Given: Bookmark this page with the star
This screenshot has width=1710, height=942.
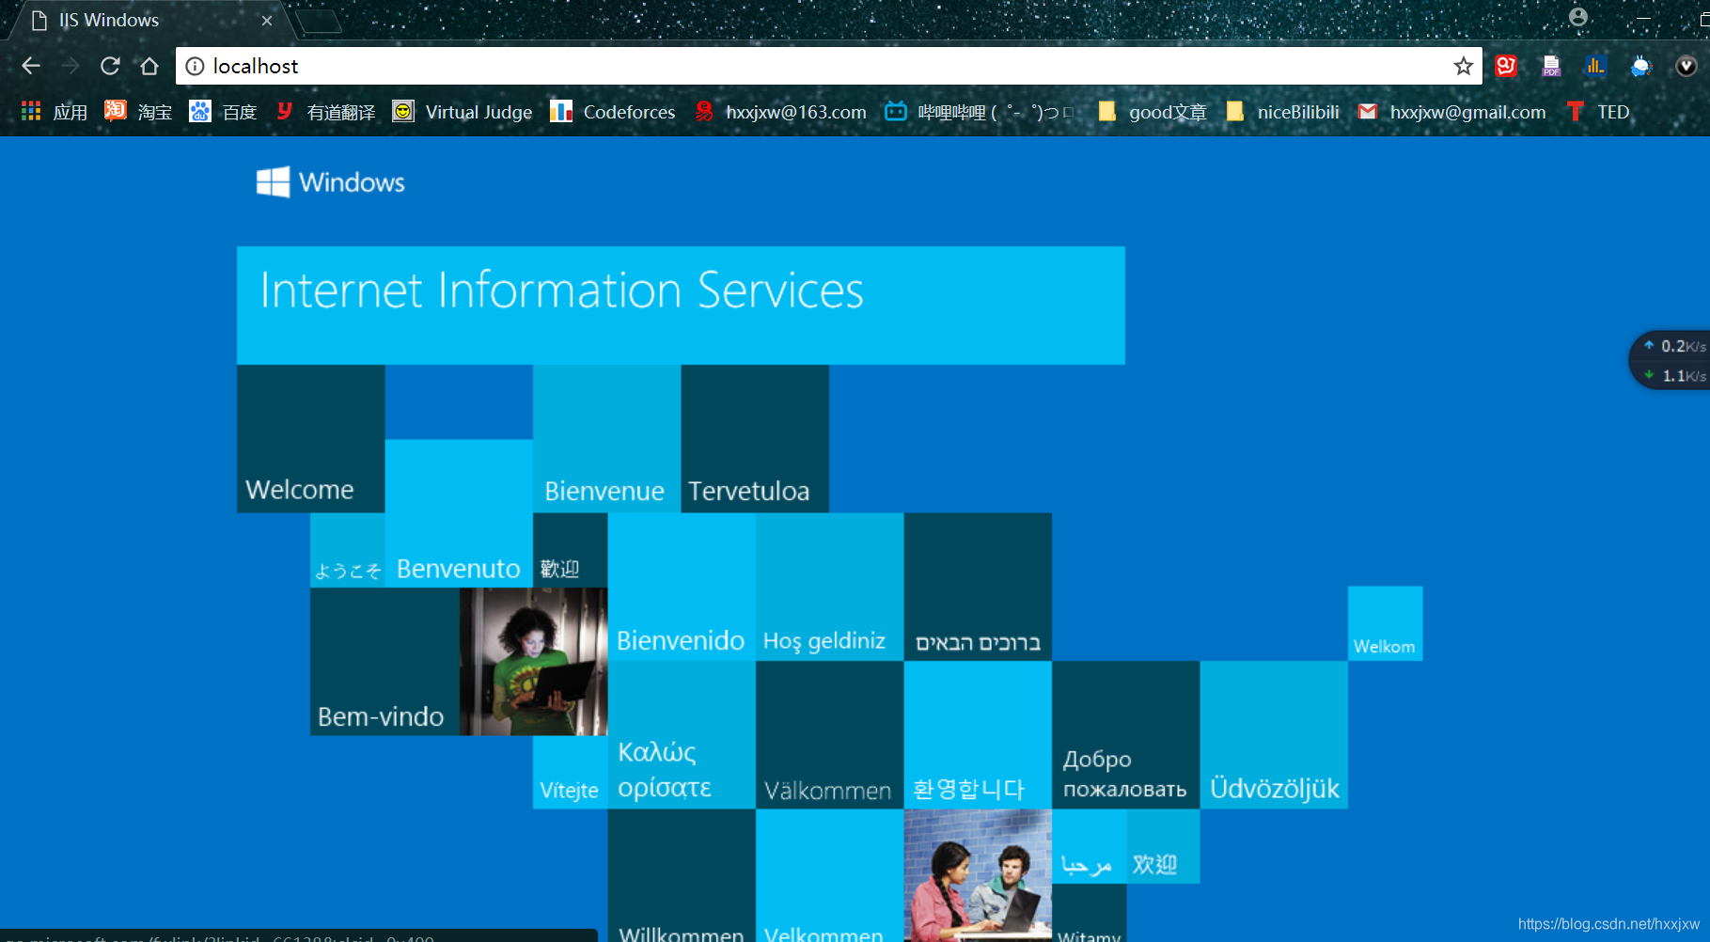Looking at the screenshot, I should tap(1463, 66).
